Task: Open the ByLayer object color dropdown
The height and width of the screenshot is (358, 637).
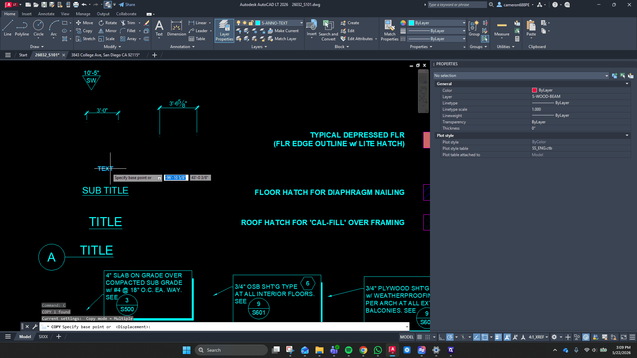Action: [x=437, y=23]
